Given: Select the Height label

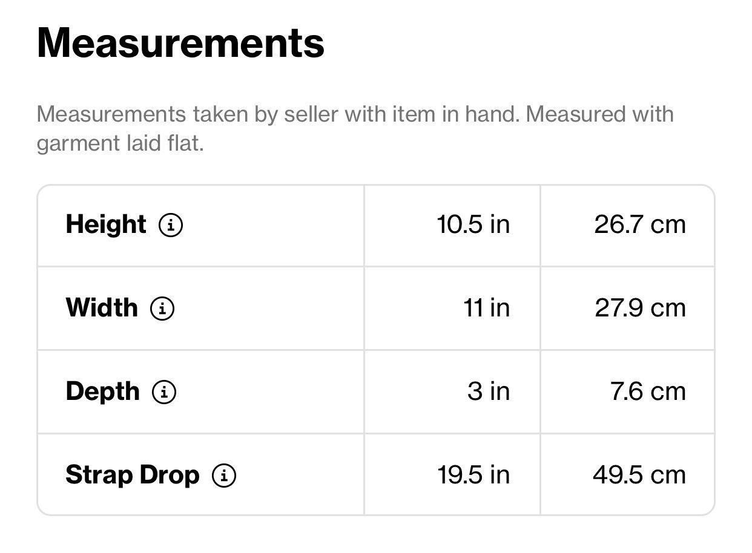Looking at the screenshot, I should [x=106, y=224].
